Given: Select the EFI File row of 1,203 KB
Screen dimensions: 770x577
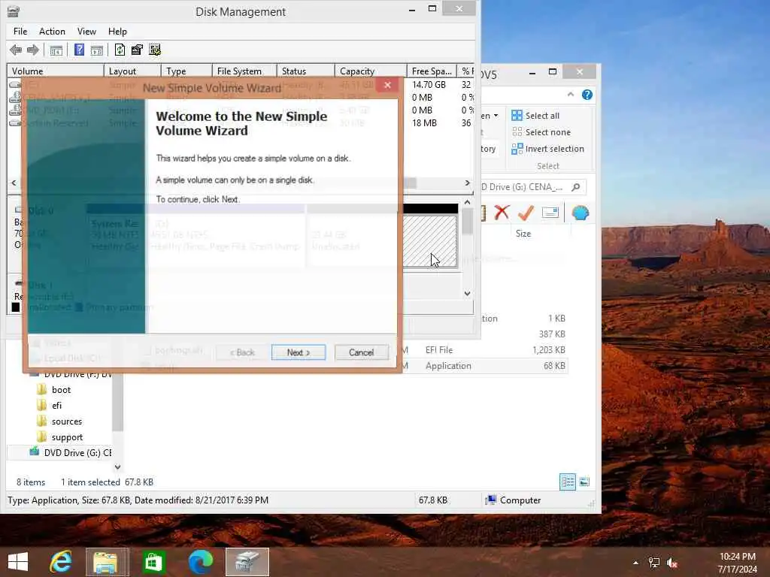Looking at the screenshot, I should (x=485, y=350).
